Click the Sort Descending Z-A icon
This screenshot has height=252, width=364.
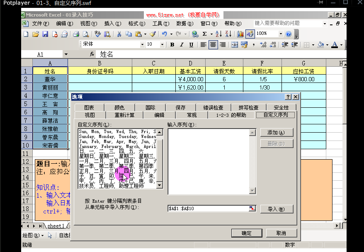tap(228, 34)
